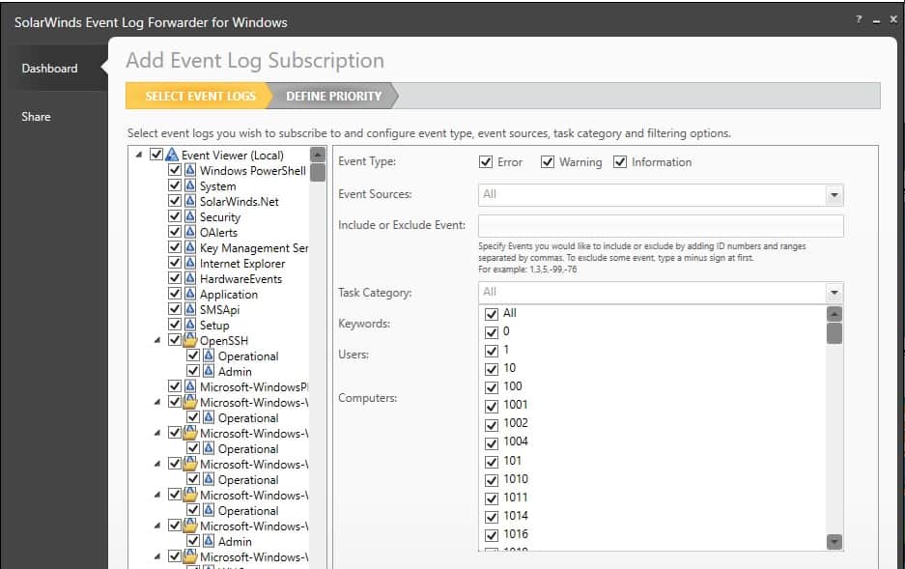Minimize the Event Log Forwarder window

(x=877, y=21)
